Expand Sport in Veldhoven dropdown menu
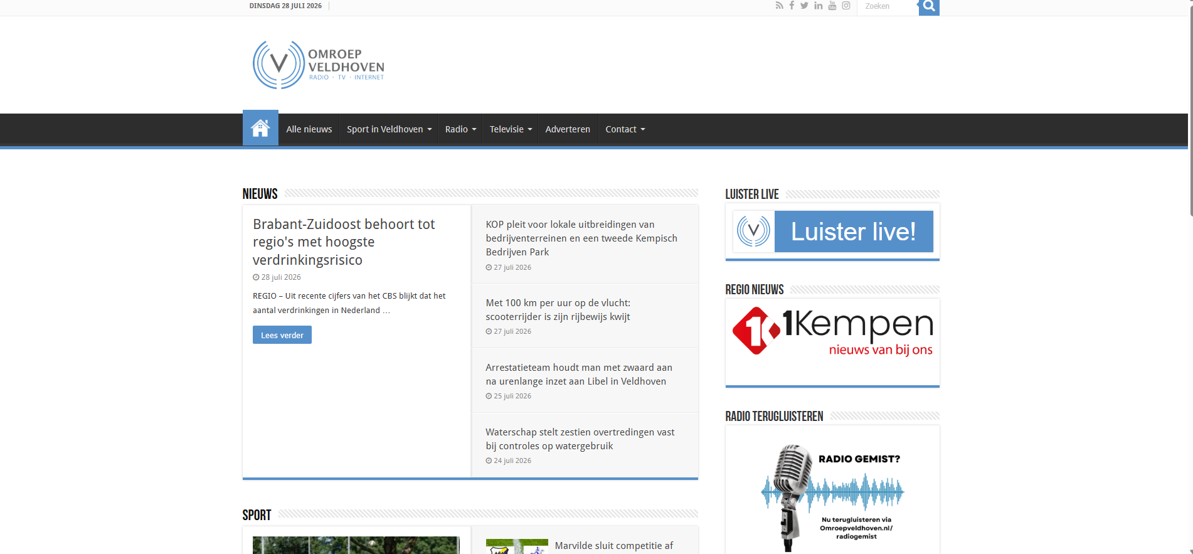The image size is (1193, 554). (389, 129)
